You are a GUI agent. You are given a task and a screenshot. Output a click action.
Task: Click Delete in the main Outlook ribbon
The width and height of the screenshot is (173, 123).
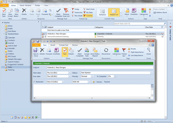point(24,12)
